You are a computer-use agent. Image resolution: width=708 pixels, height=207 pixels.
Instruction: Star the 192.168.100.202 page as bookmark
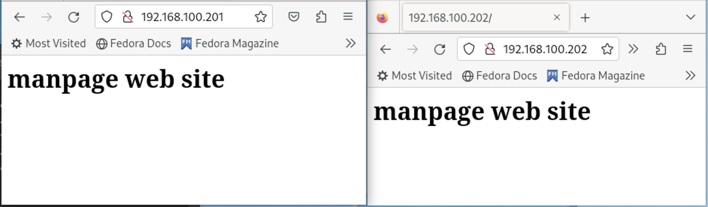pyautogui.click(x=607, y=49)
